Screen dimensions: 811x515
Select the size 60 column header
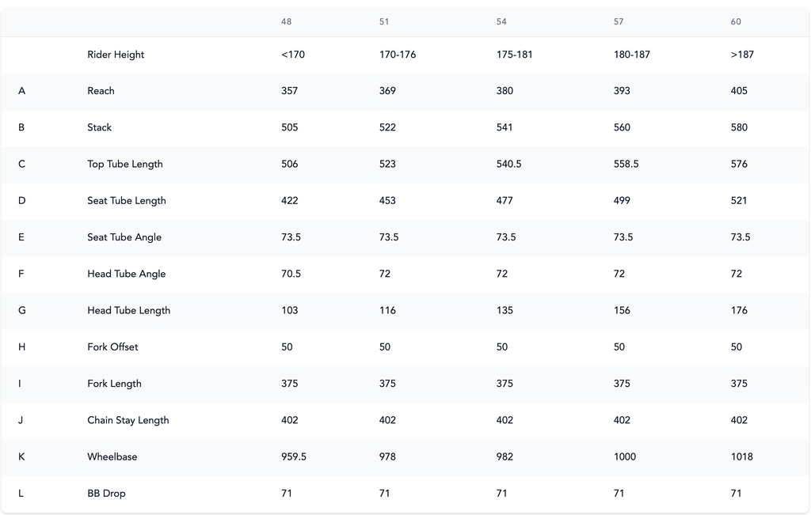[736, 21]
